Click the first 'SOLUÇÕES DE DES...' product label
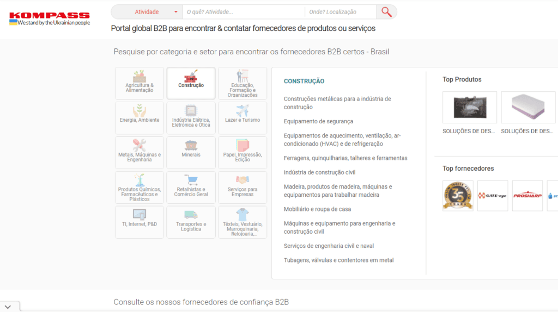558x312 pixels. (x=469, y=132)
